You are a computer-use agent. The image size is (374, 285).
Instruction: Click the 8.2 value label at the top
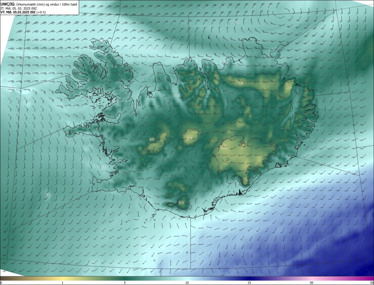pyautogui.click(x=237, y=22)
